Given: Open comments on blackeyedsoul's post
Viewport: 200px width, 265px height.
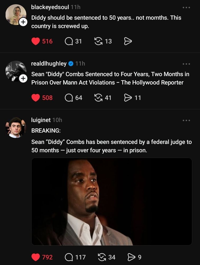Looking at the screenshot, I should [69, 41].
